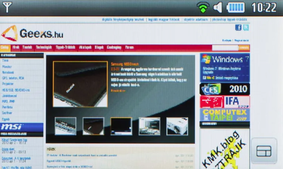Viewport: 283px width, 169px height.
Task: Open the Twitter icon link
Action: coord(246,28)
